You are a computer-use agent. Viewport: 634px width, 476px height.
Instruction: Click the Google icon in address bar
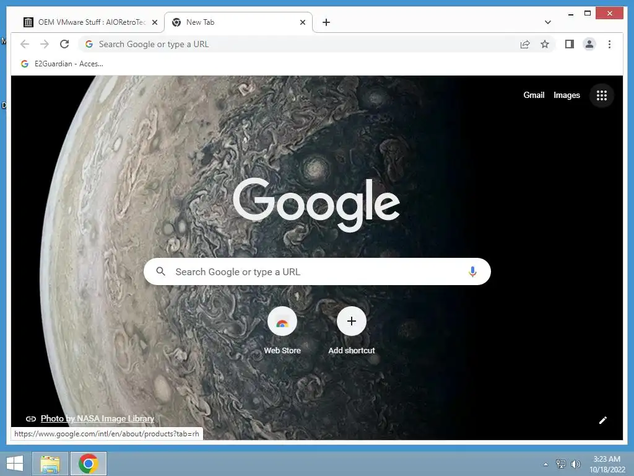89,44
